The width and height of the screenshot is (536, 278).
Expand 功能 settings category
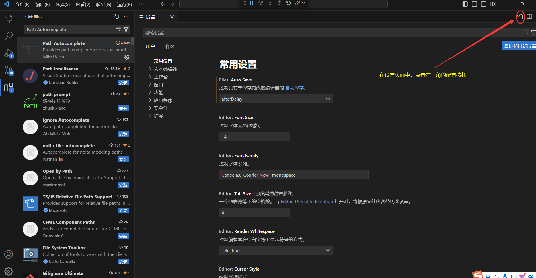click(150, 92)
